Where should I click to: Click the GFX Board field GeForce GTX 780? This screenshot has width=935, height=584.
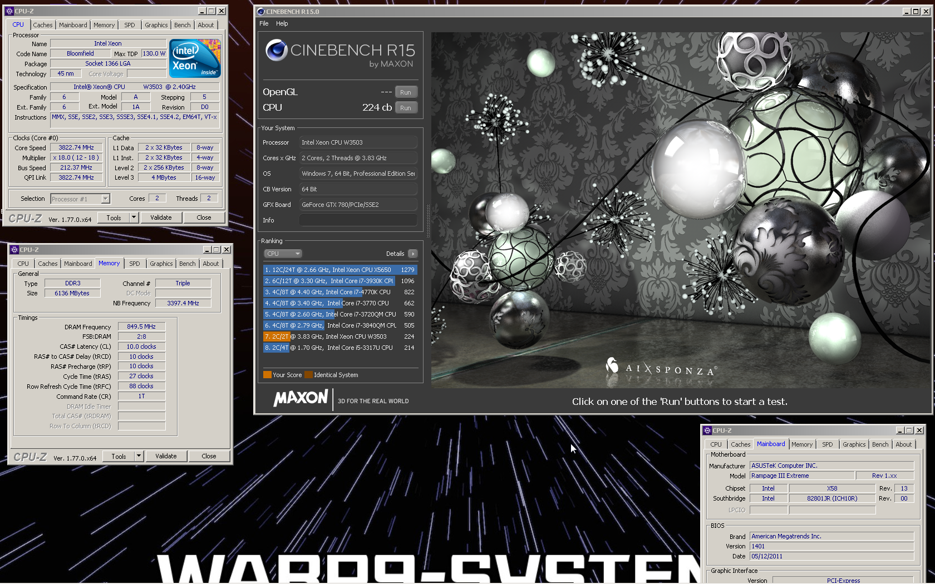coord(358,205)
